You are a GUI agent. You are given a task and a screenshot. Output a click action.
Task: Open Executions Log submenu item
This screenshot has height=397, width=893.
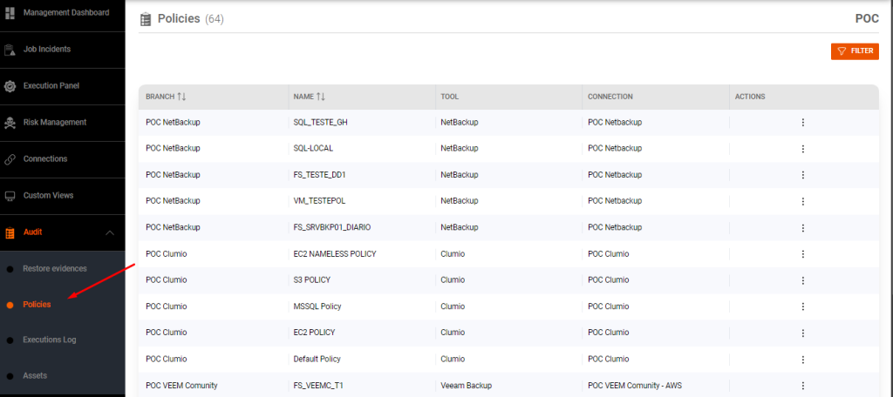pos(50,340)
